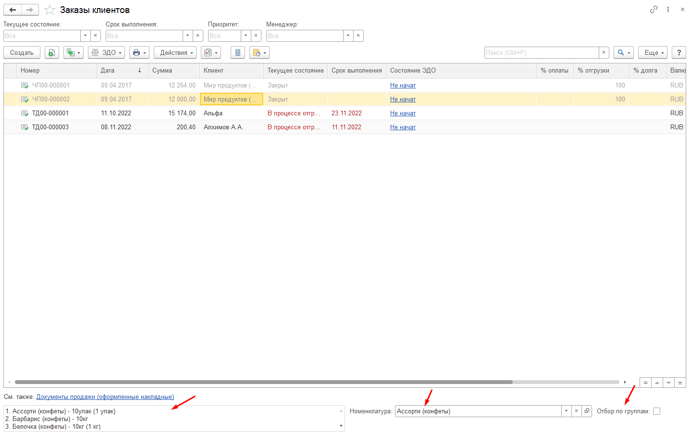Open the magnifier search options button

[x=624, y=52]
